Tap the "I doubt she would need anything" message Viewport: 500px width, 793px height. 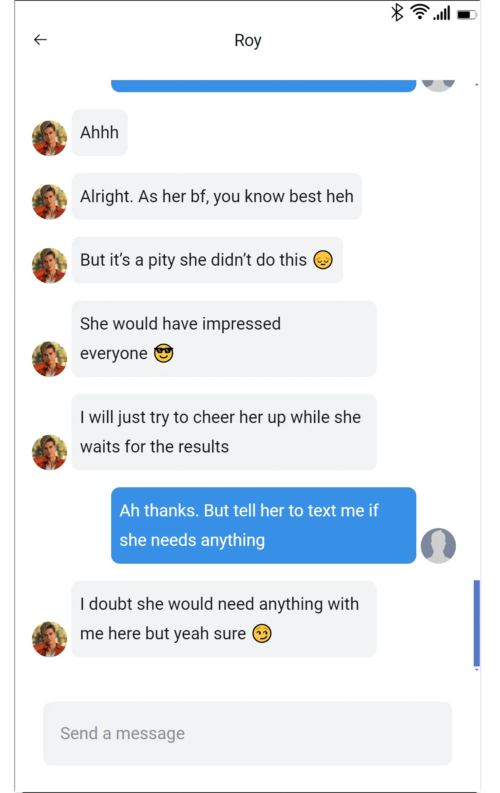click(x=224, y=619)
